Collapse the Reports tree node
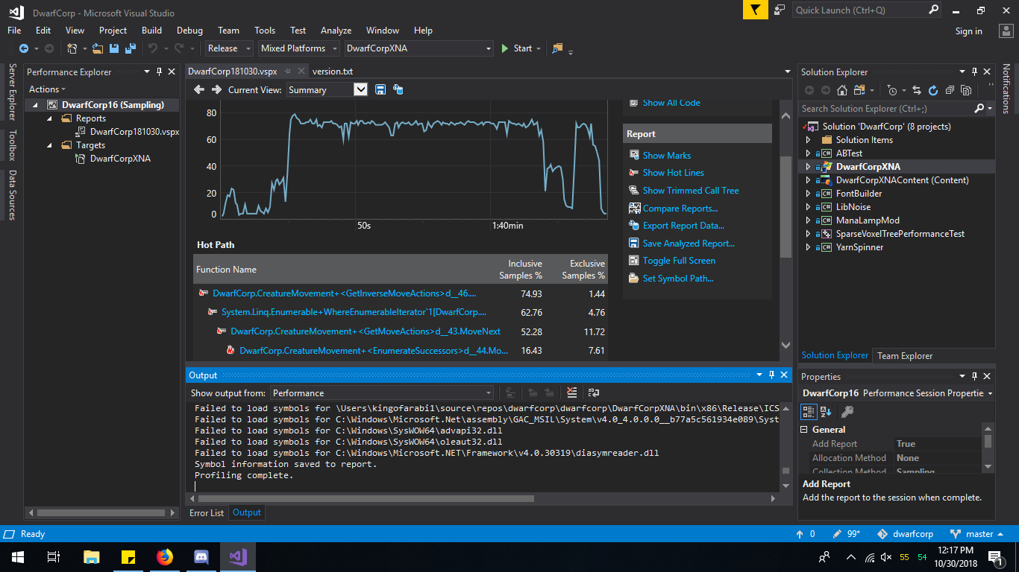 click(x=50, y=118)
